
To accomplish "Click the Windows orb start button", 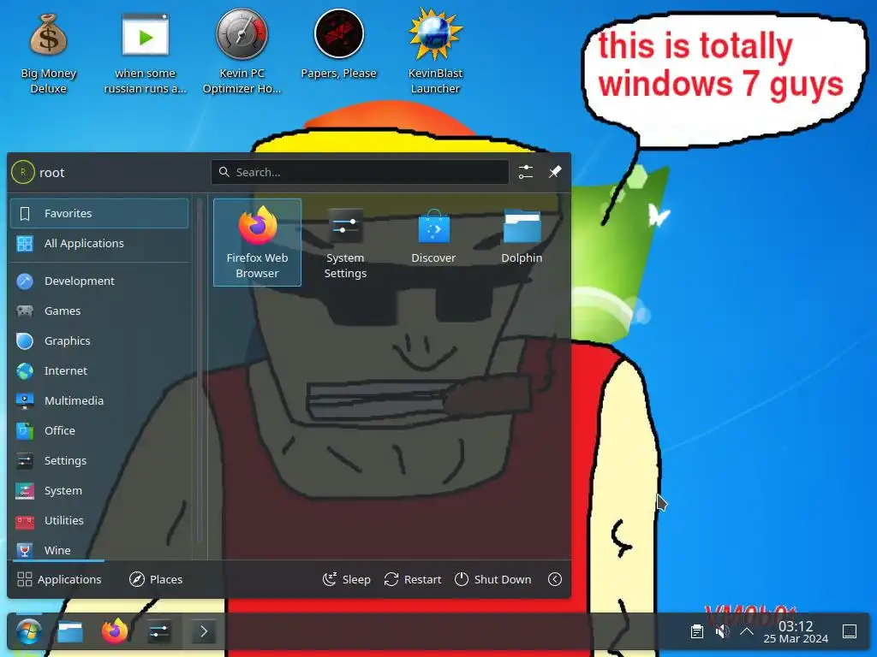I will pyautogui.click(x=29, y=632).
